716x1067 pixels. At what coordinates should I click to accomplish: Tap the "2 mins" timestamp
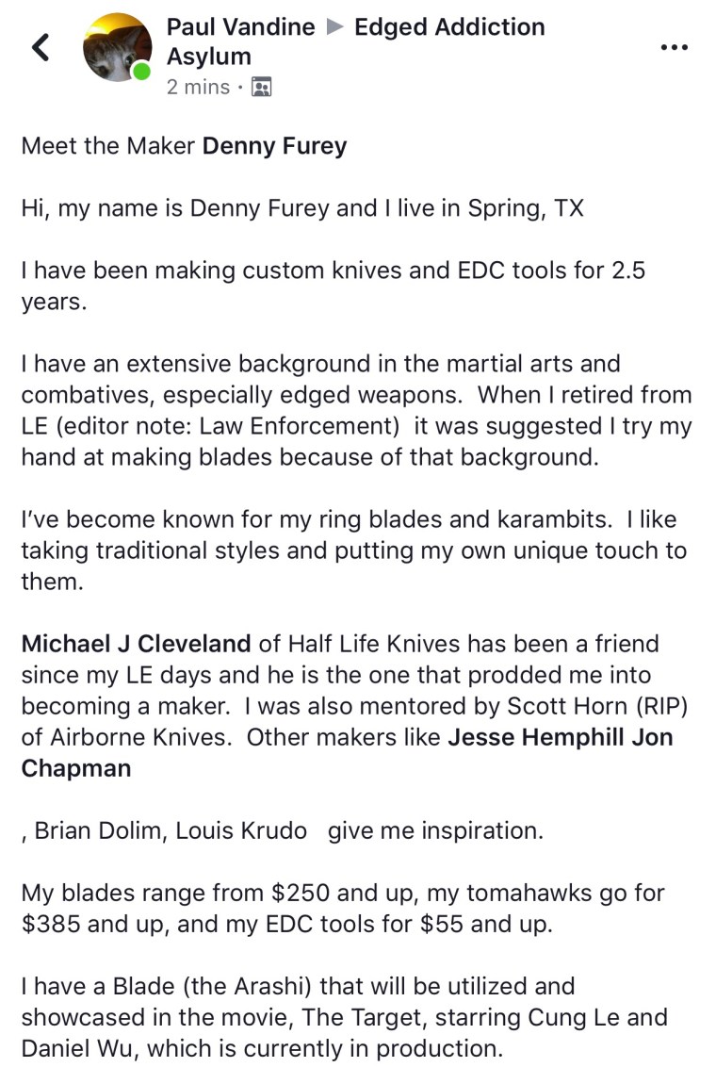[x=198, y=87]
